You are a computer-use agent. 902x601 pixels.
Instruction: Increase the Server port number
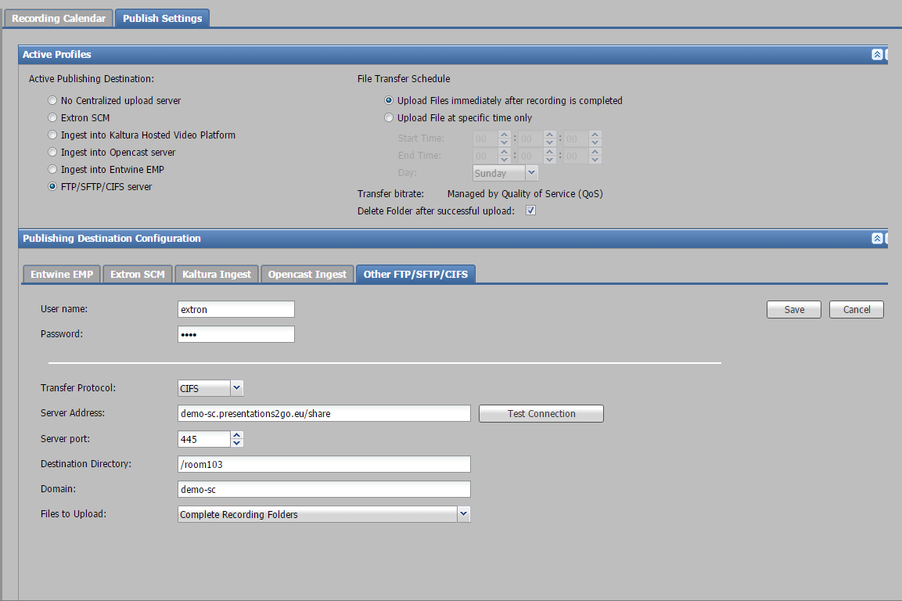pyautogui.click(x=237, y=435)
